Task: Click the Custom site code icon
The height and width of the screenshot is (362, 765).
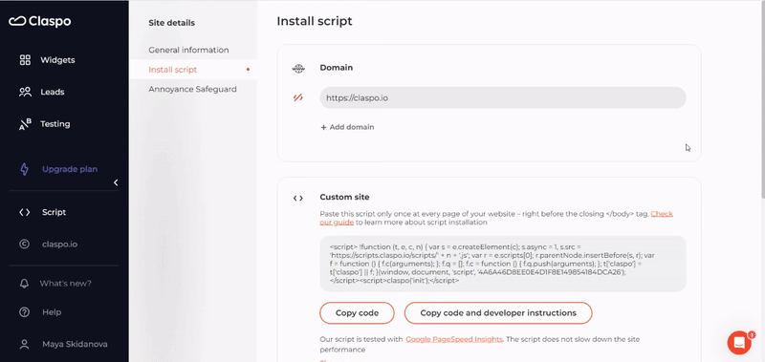Action: [x=298, y=198]
